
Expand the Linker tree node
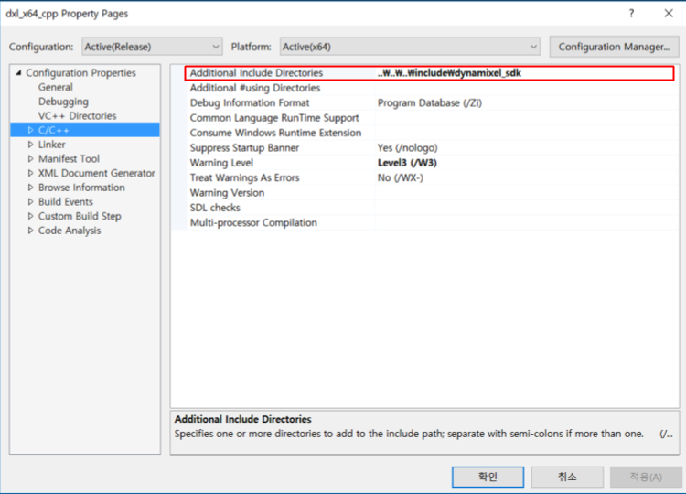30,145
